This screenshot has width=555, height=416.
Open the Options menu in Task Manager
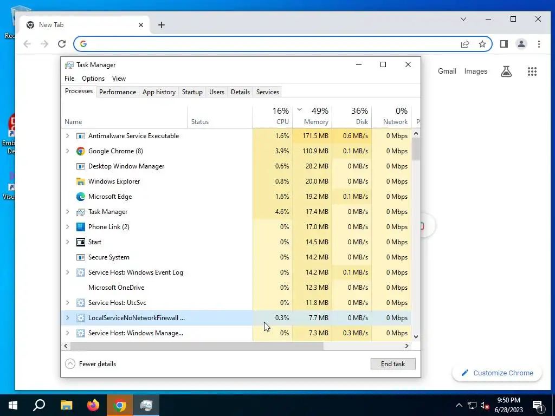[93, 79]
